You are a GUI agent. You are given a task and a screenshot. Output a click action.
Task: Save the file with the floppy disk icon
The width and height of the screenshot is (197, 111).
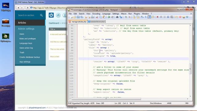(x=78, y=17)
